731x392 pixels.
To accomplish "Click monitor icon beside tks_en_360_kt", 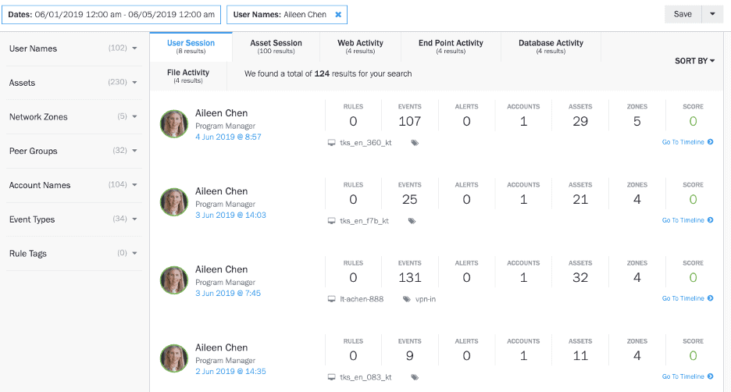I will (x=331, y=143).
